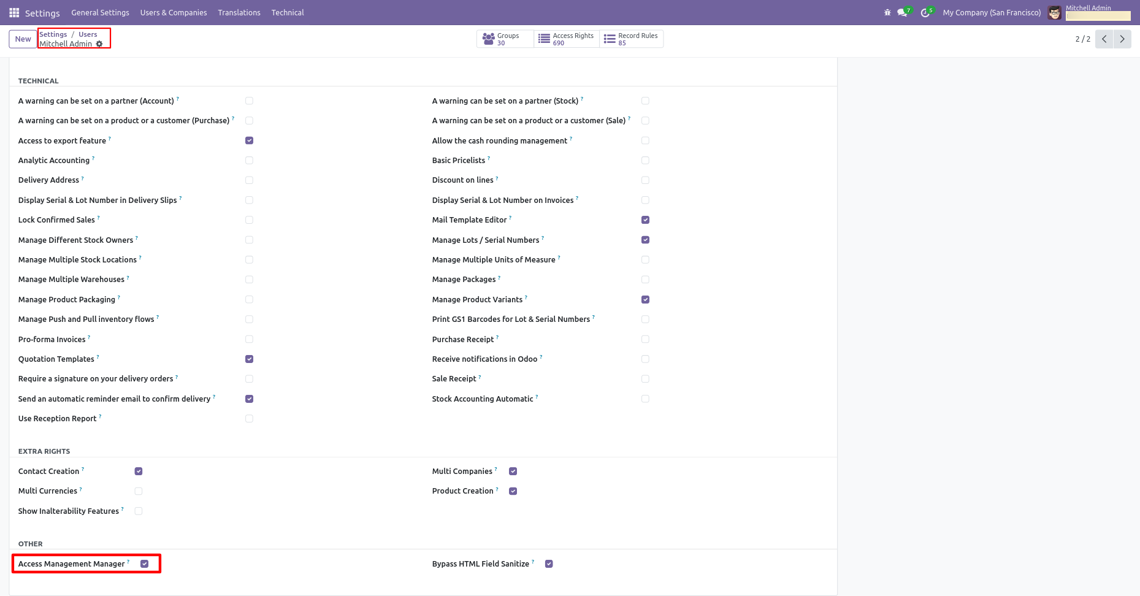Click the New button

(x=23, y=39)
